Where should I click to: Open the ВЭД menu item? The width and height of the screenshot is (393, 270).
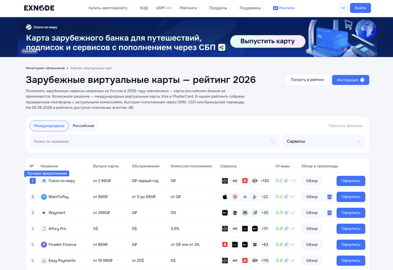[x=144, y=8]
